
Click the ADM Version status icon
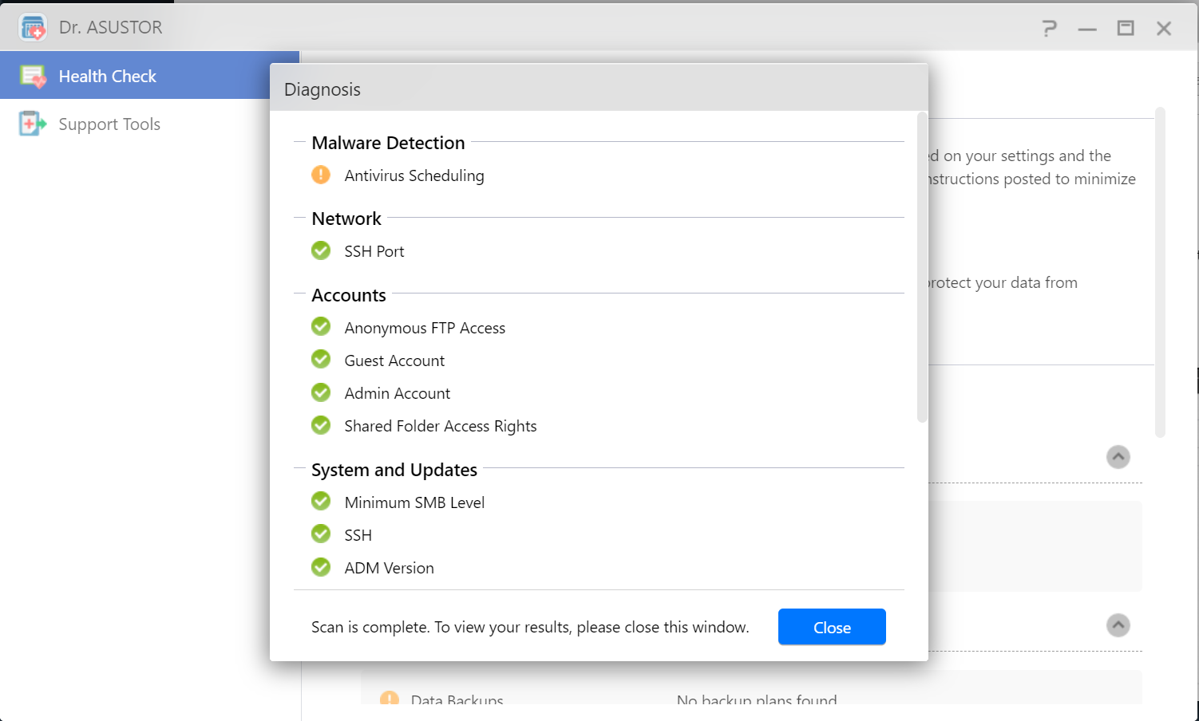point(321,567)
